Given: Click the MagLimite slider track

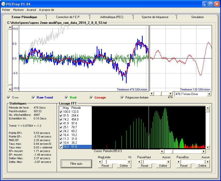Looking at the screenshot, I should (x=116, y=162).
